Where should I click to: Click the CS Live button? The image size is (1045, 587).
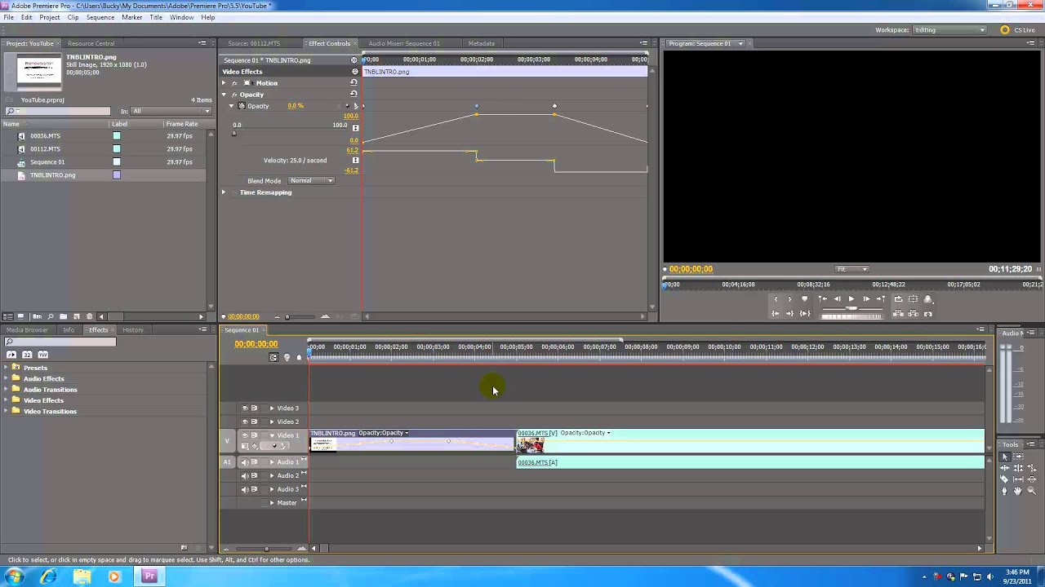click(x=1018, y=30)
